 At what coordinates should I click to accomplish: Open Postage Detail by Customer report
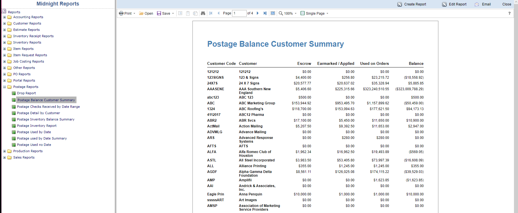(x=38, y=113)
